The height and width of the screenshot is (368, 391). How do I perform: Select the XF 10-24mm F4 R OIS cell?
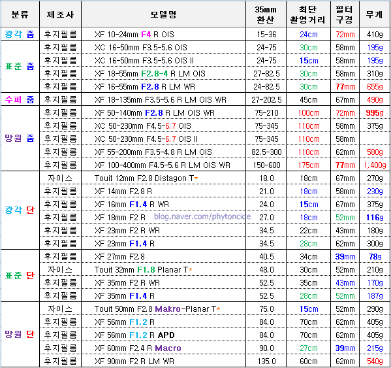coord(163,34)
